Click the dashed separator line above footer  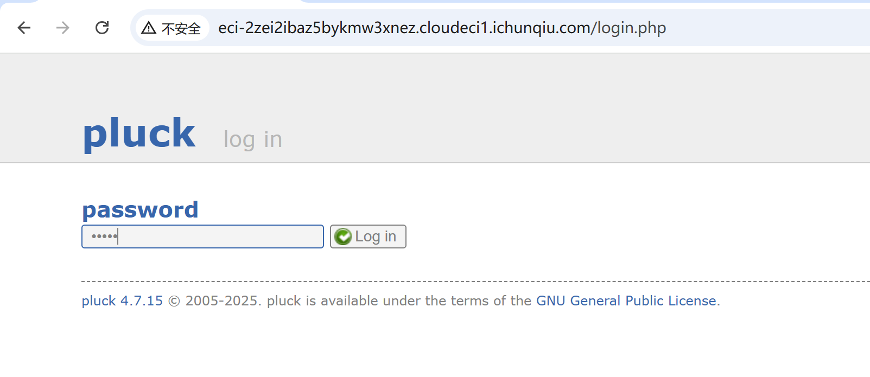coord(475,282)
